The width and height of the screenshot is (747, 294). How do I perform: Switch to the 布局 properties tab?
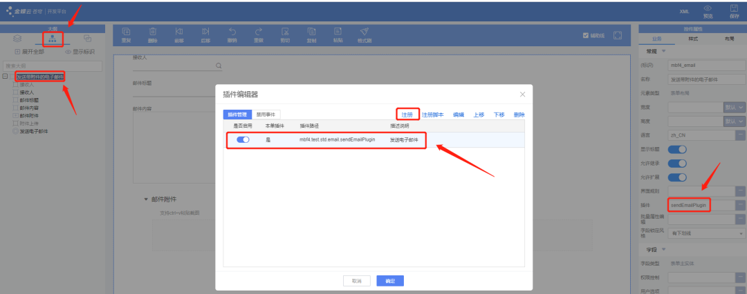coord(729,39)
